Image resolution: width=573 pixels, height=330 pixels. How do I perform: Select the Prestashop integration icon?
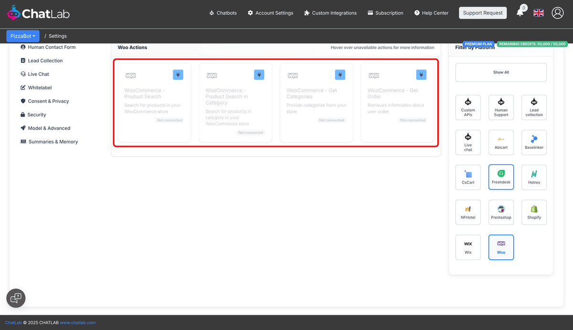click(x=501, y=212)
